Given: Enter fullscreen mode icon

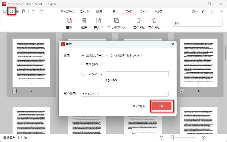Looking at the screenshot, I should tap(212, 11).
